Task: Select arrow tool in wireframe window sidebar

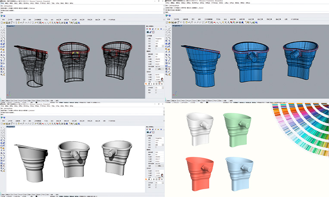Action: (1, 27)
